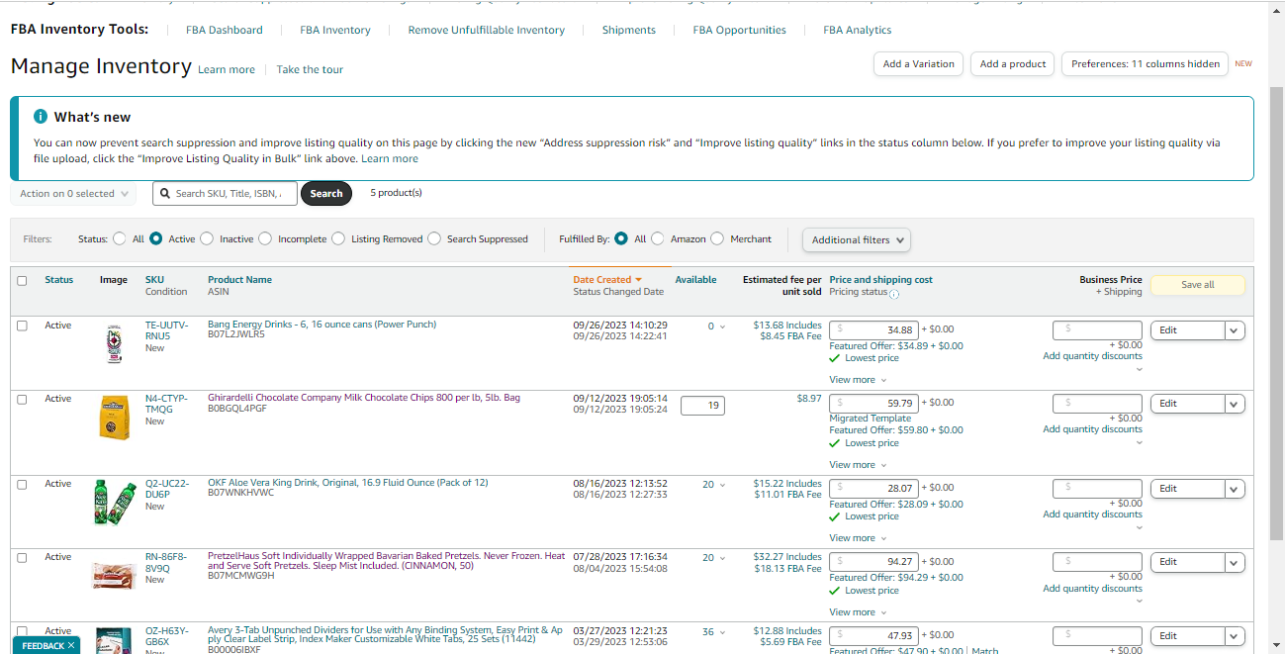Select the checkbox for OKF Aloe Vera row

coord(22,484)
